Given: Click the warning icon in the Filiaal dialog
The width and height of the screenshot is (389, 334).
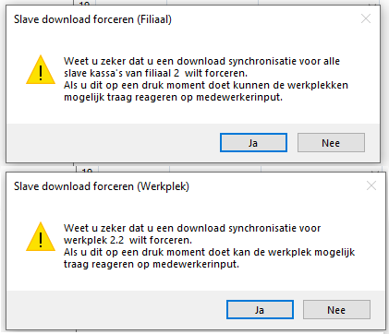Looking at the screenshot, I should [x=41, y=70].
